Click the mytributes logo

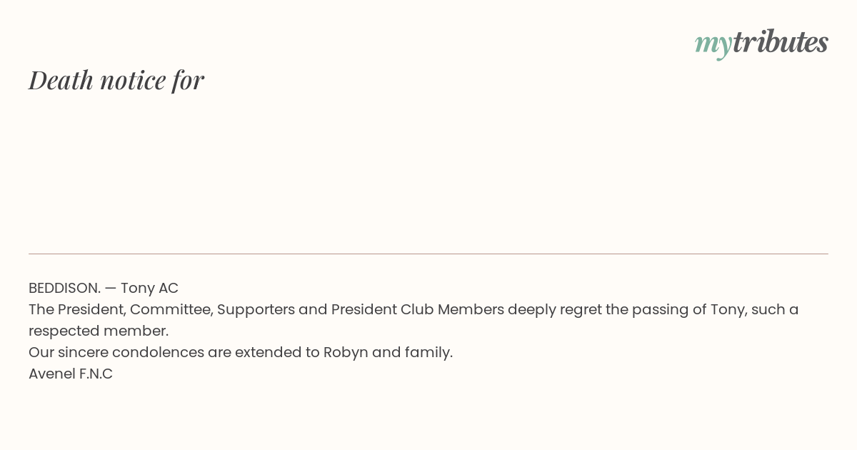click(761, 43)
